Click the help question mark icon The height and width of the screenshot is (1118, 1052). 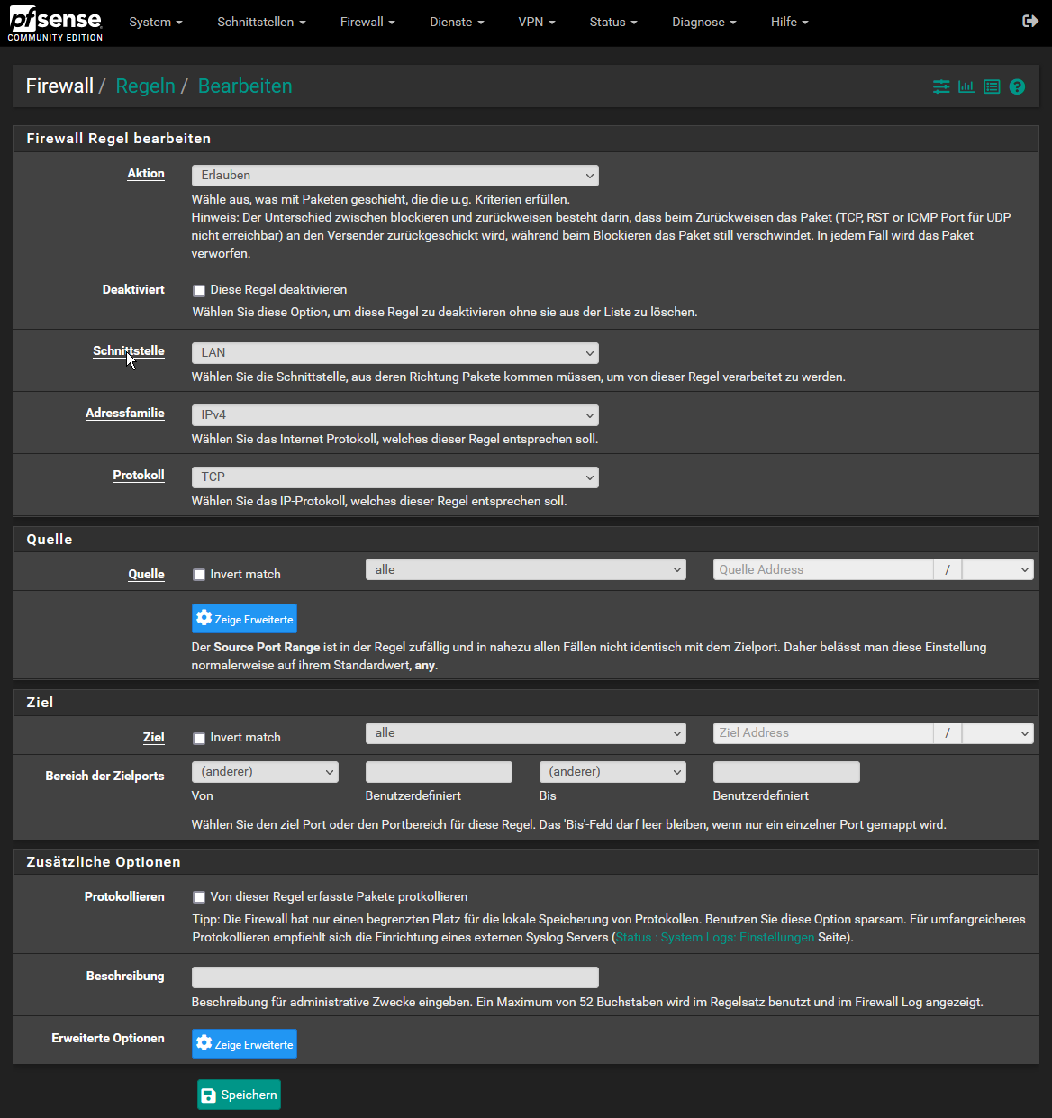pos(1017,86)
